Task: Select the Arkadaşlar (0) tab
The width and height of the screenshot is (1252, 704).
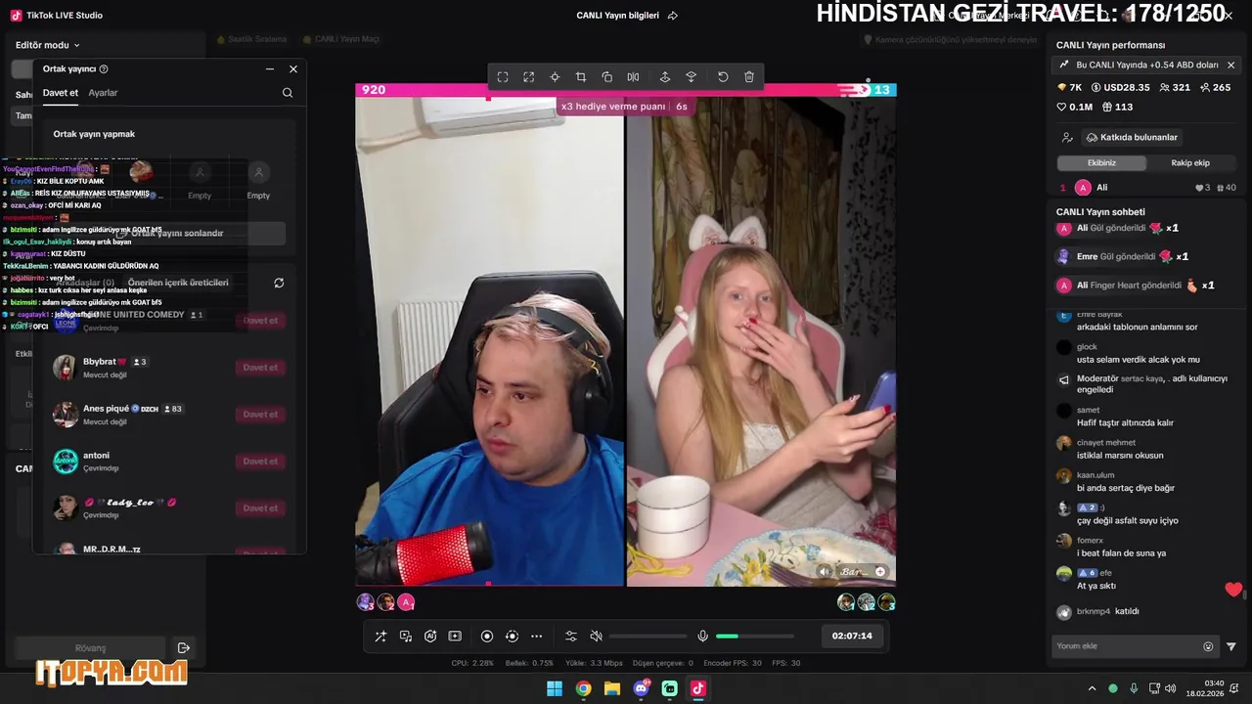Action: (x=84, y=283)
